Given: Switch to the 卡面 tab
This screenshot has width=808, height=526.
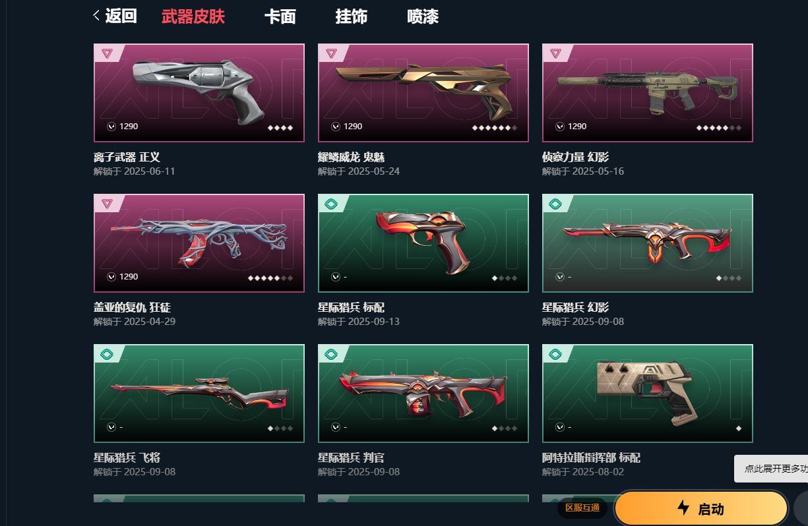Looking at the screenshot, I should coord(280,16).
